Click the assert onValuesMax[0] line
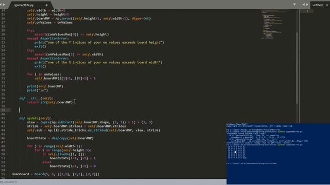Screen dimensions: 330x185 click(x=72, y=34)
